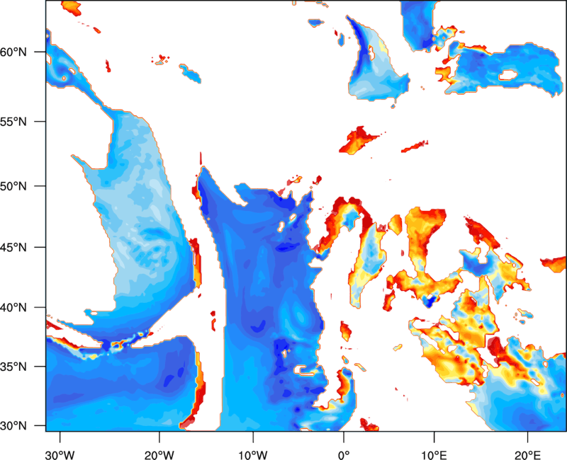Click the 10°E longitude label
Image resolution: width=567 pixels, height=460 pixels.
coord(434,455)
